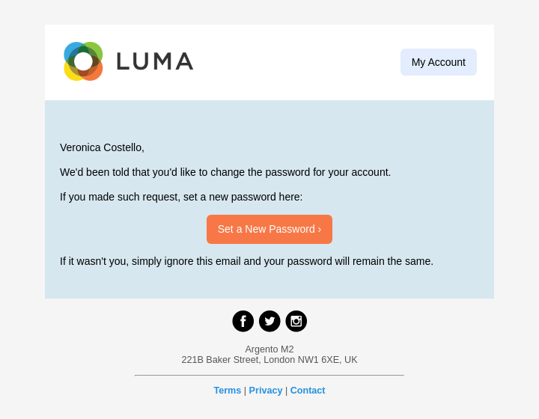
Task: Click the Argento M2 store name
Action: point(269,349)
